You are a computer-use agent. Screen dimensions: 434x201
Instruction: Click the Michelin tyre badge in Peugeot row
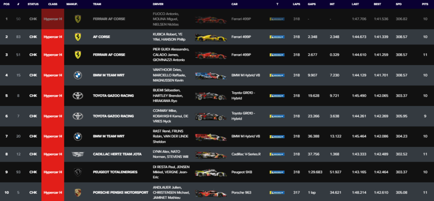pos(277,172)
